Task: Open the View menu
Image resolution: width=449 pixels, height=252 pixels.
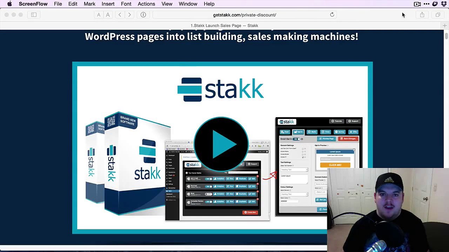Action: [167, 4]
